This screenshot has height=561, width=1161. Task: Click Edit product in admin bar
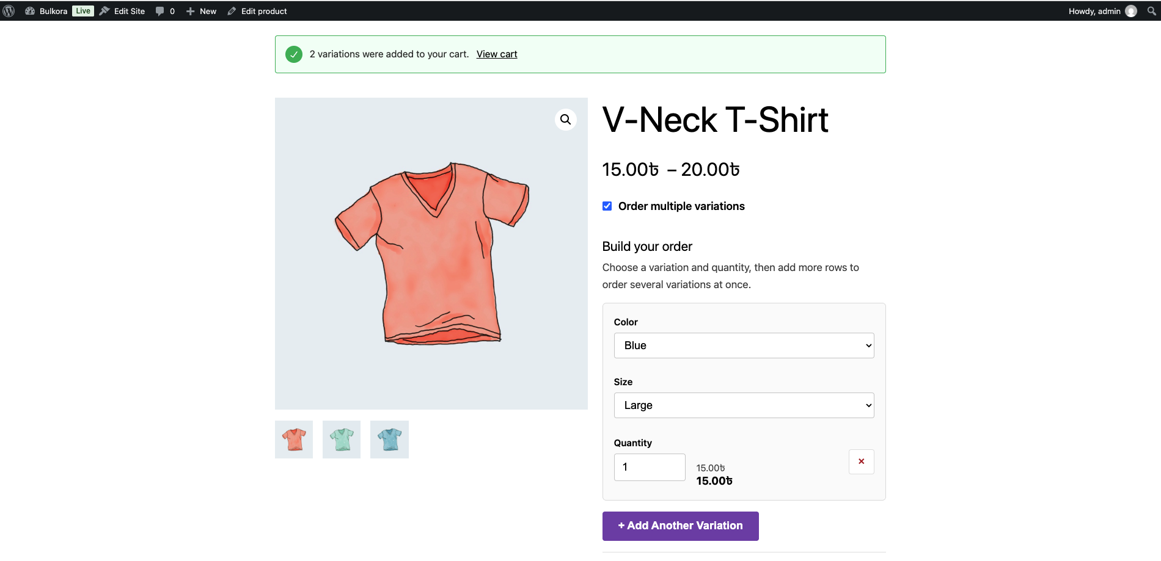257,11
